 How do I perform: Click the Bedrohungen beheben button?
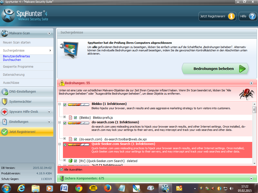215,69
